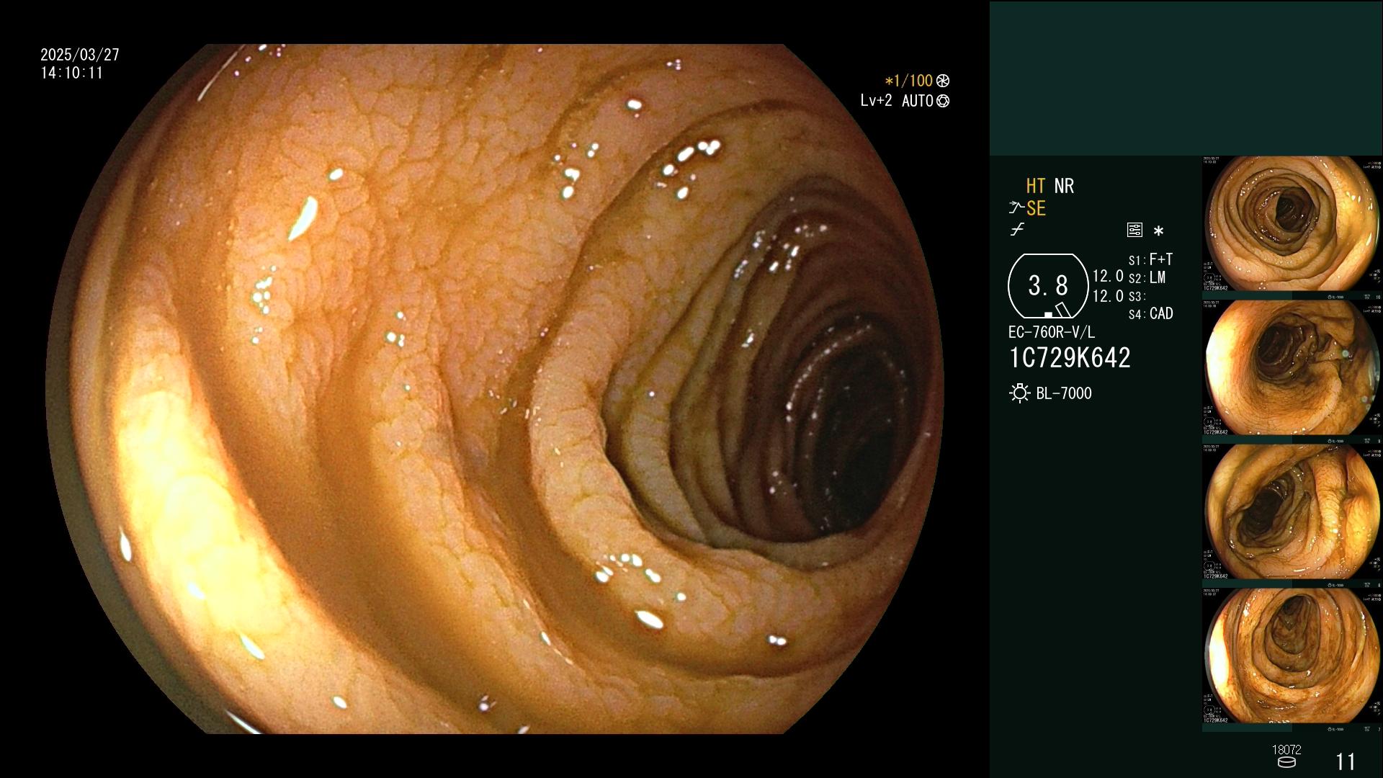The height and width of the screenshot is (778, 1383).
Task: Click the curve icon below the SE label
Action: [x=1017, y=230]
